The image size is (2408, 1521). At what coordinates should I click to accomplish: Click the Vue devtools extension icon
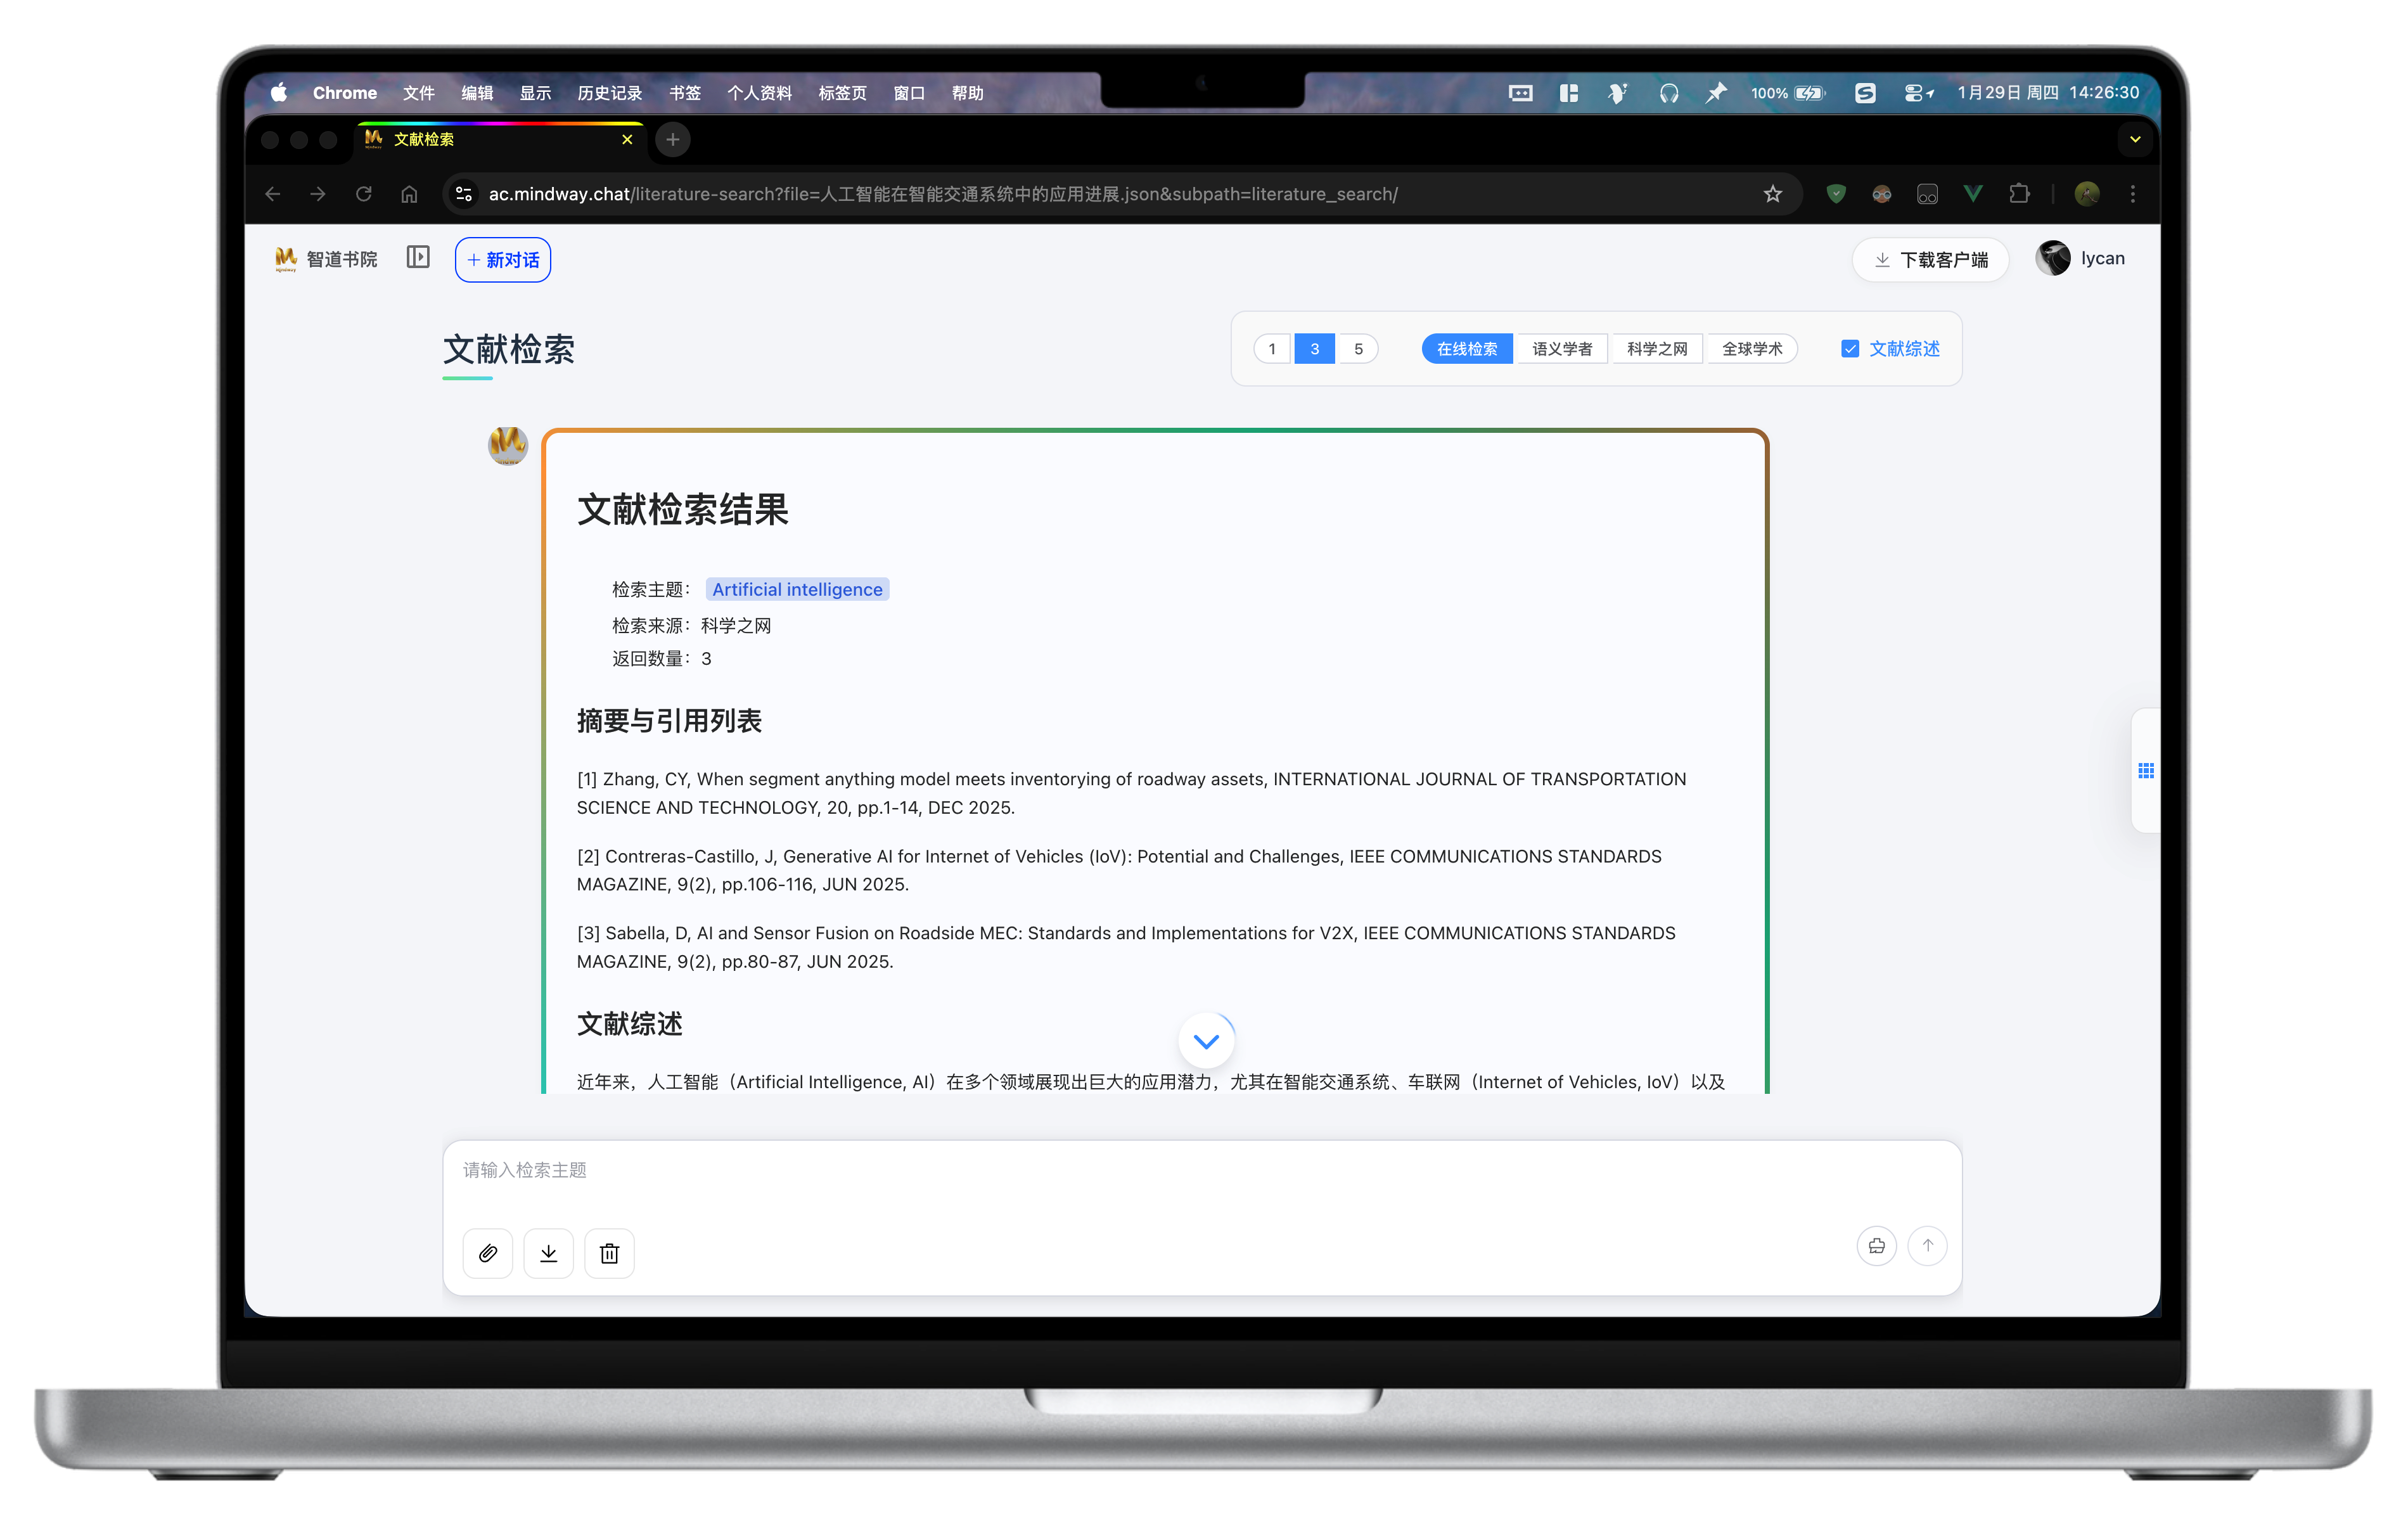[1973, 194]
